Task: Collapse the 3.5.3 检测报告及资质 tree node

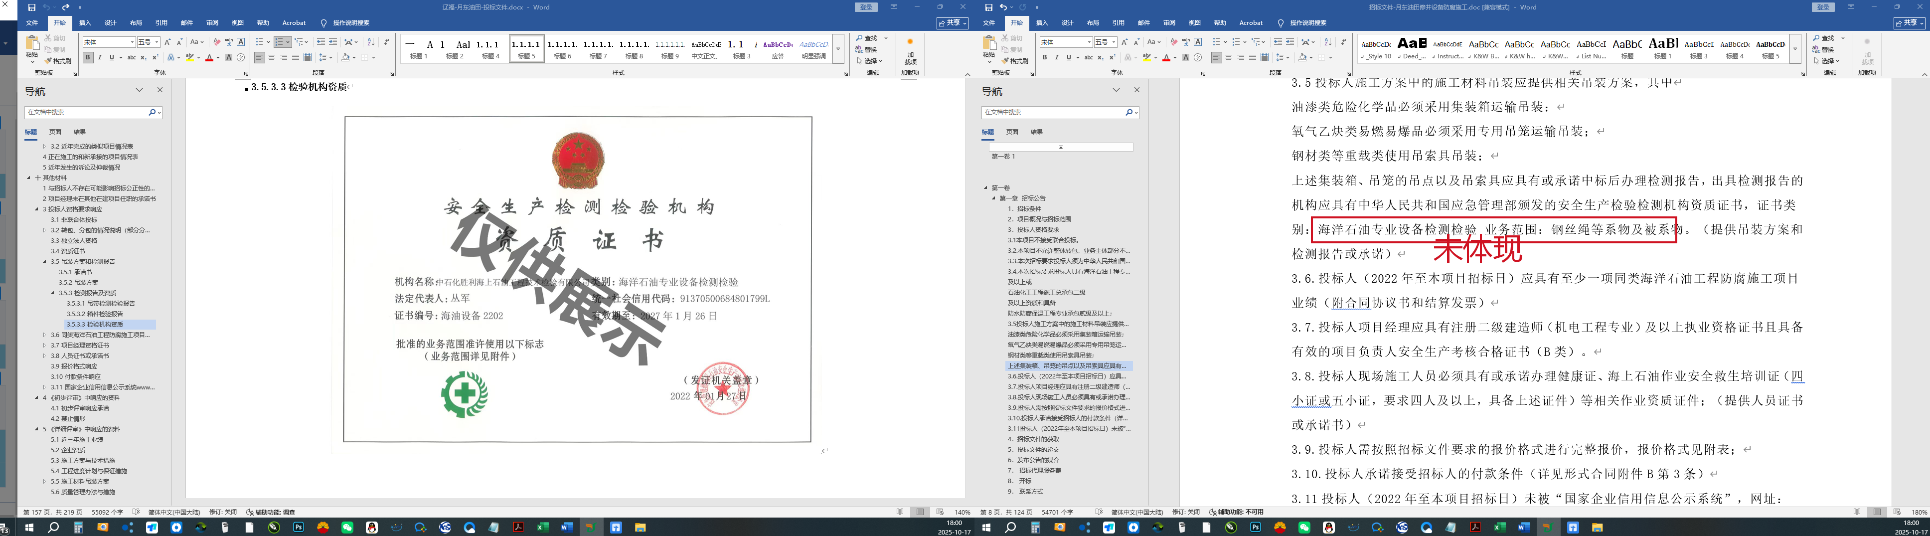Action: pos(52,293)
